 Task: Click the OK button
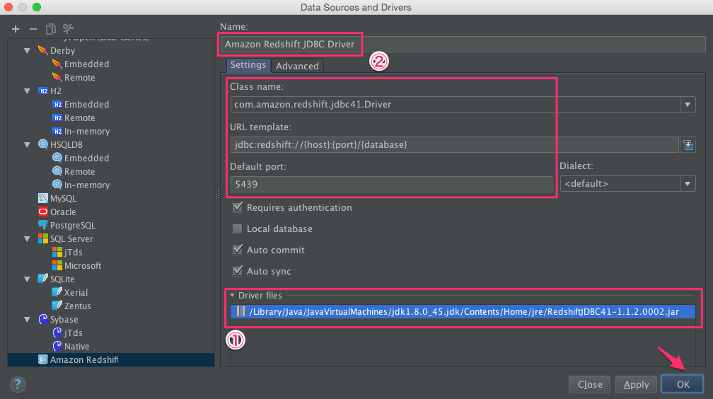[683, 384]
